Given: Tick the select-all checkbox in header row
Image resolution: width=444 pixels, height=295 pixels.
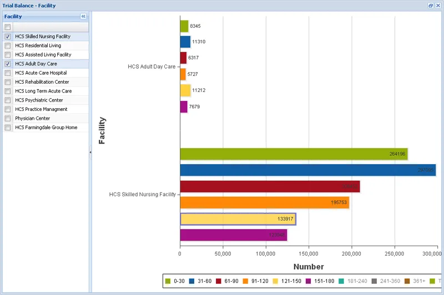Looking at the screenshot, I should point(8,27).
